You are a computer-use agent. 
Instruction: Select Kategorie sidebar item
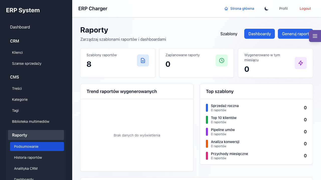point(37,99)
